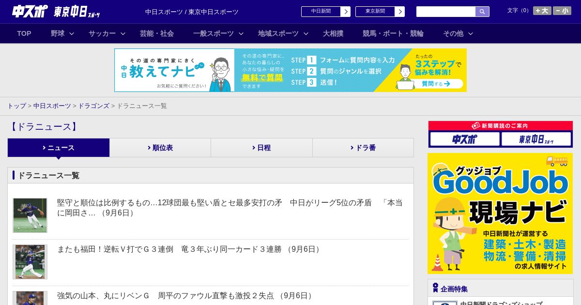Click the magnifier search button
This screenshot has width=581, height=305.
point(482,12)
